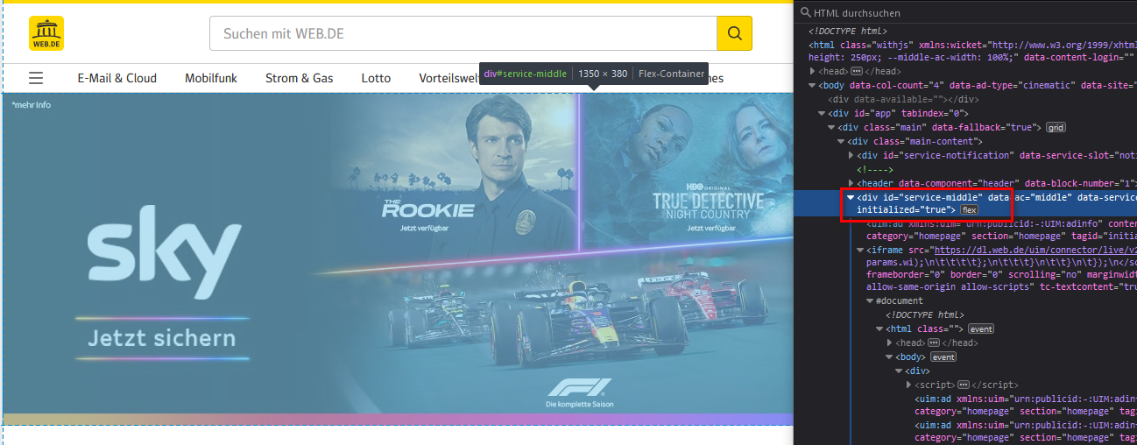Select the Strom & Gas navigation item
1137x445 pixels.
300,78
